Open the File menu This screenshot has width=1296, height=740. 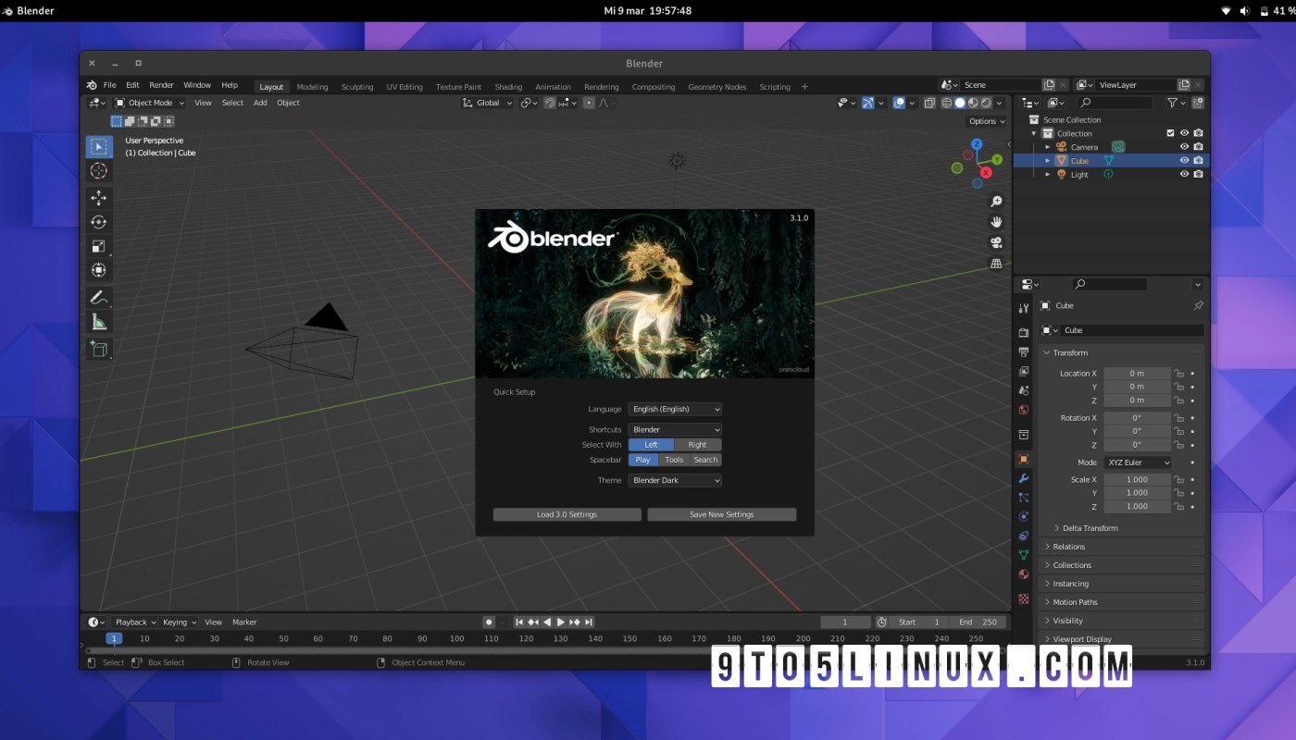coord(109,85)
